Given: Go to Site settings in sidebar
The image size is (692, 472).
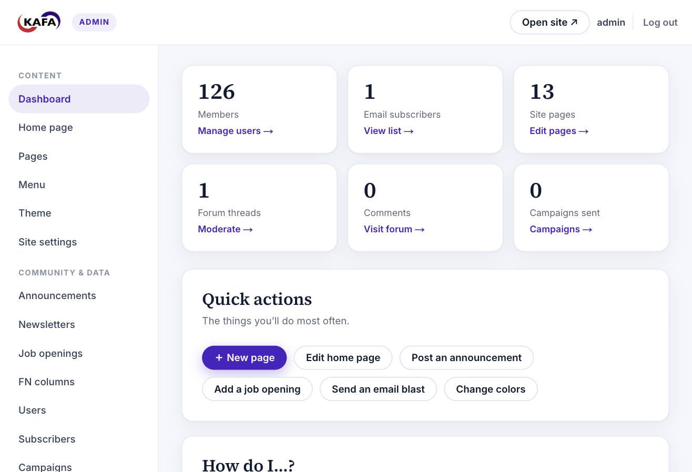Looking at the screenshot, I should [x=79, y=242].
